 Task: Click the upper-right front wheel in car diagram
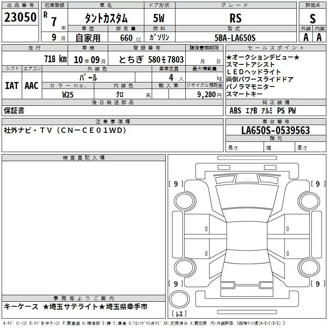[x=309, y=201]
